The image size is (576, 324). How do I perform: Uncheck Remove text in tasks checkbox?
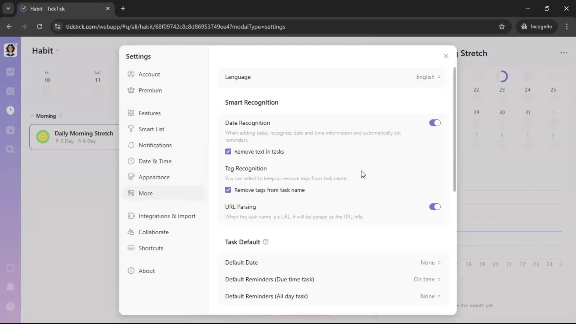click(x=228, y=151)
